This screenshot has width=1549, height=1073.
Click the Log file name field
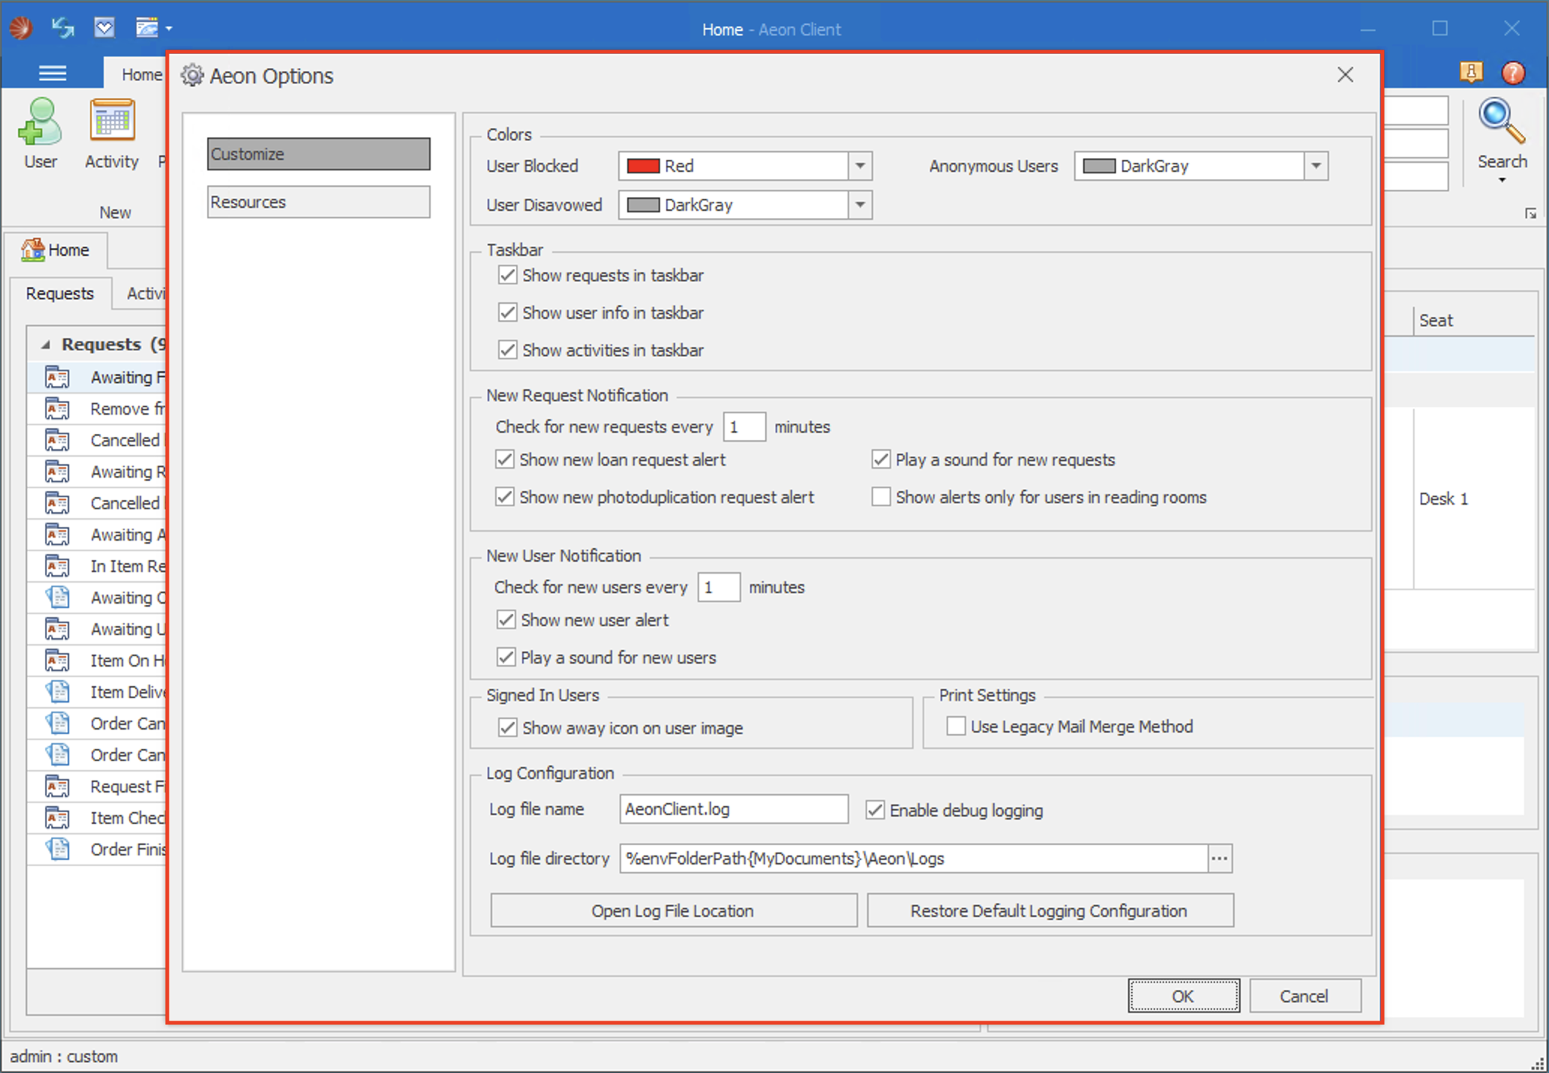pyautogui.click(x=733, y=809)
